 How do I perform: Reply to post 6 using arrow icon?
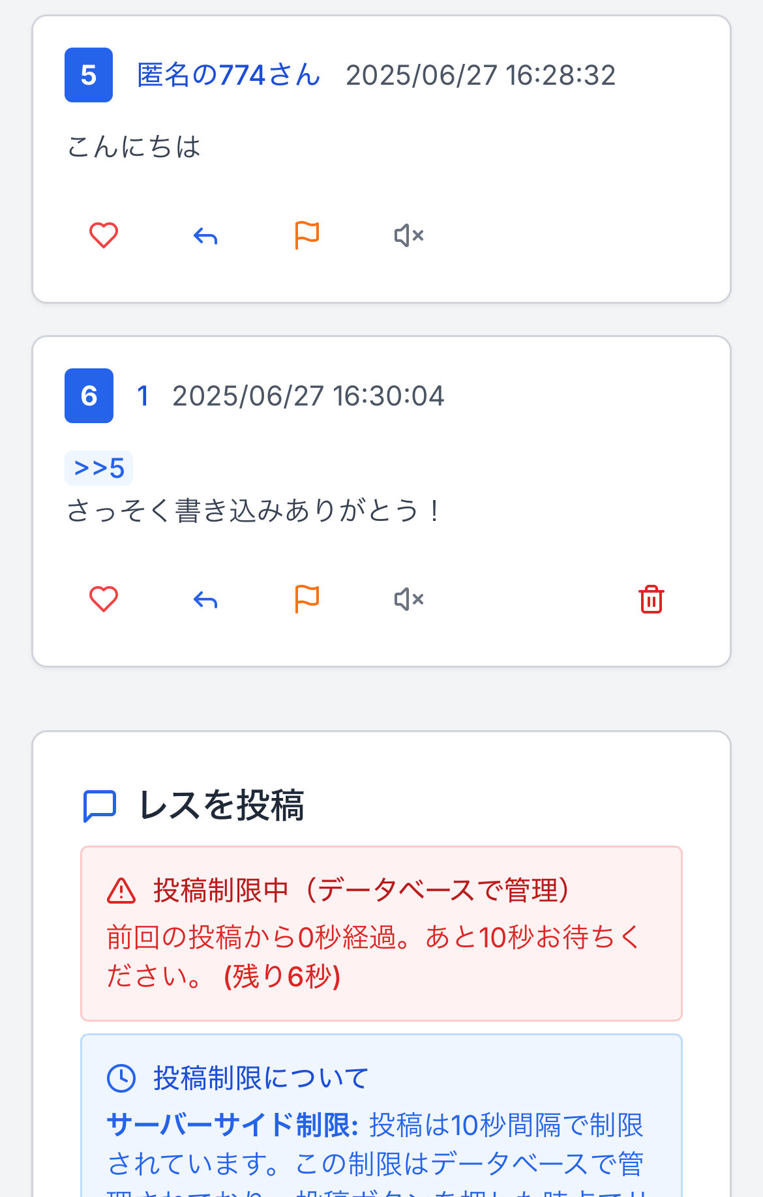(x=205, y=599)
